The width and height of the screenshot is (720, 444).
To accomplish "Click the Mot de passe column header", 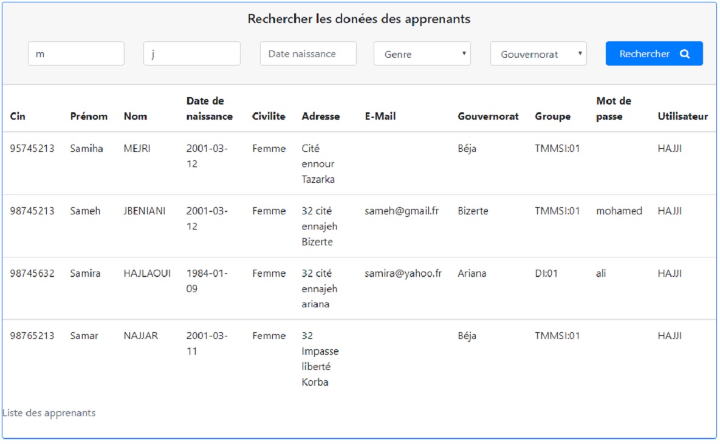I will point(614,108).
